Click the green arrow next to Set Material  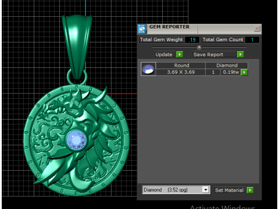coord(250,190)
